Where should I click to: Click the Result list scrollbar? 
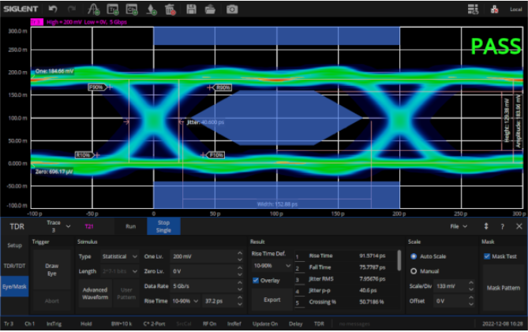(399, 260)
